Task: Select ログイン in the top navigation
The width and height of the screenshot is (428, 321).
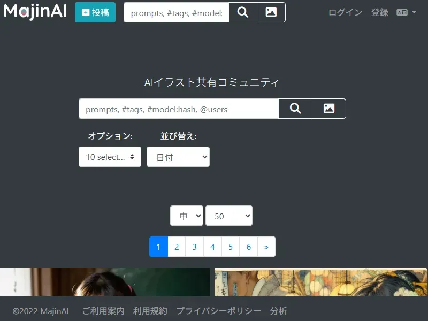Action: pyautogui.click(x=345, y=12)
